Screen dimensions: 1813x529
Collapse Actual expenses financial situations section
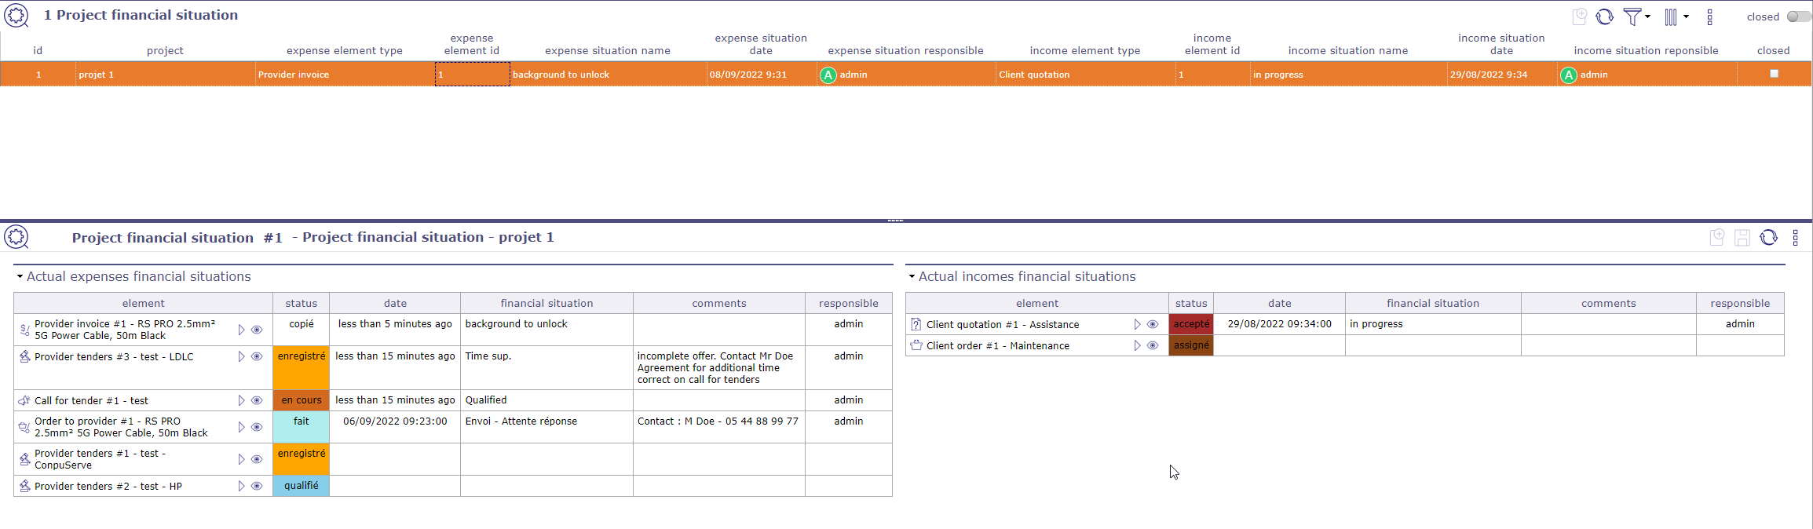(20, 276)
